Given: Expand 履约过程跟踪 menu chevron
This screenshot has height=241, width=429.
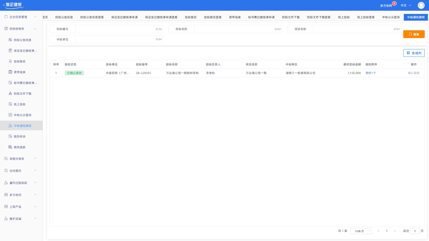Looking at the screenshot, I should click(35, 183).
